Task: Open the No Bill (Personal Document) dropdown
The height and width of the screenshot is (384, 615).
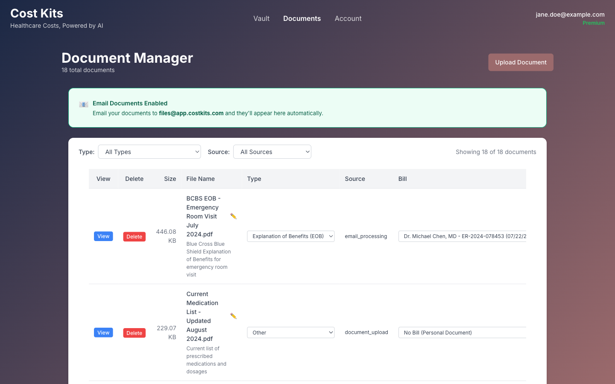Action: pyautogui.click(x=463, y=332)
